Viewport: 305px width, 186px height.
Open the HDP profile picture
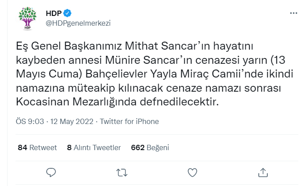28,19
